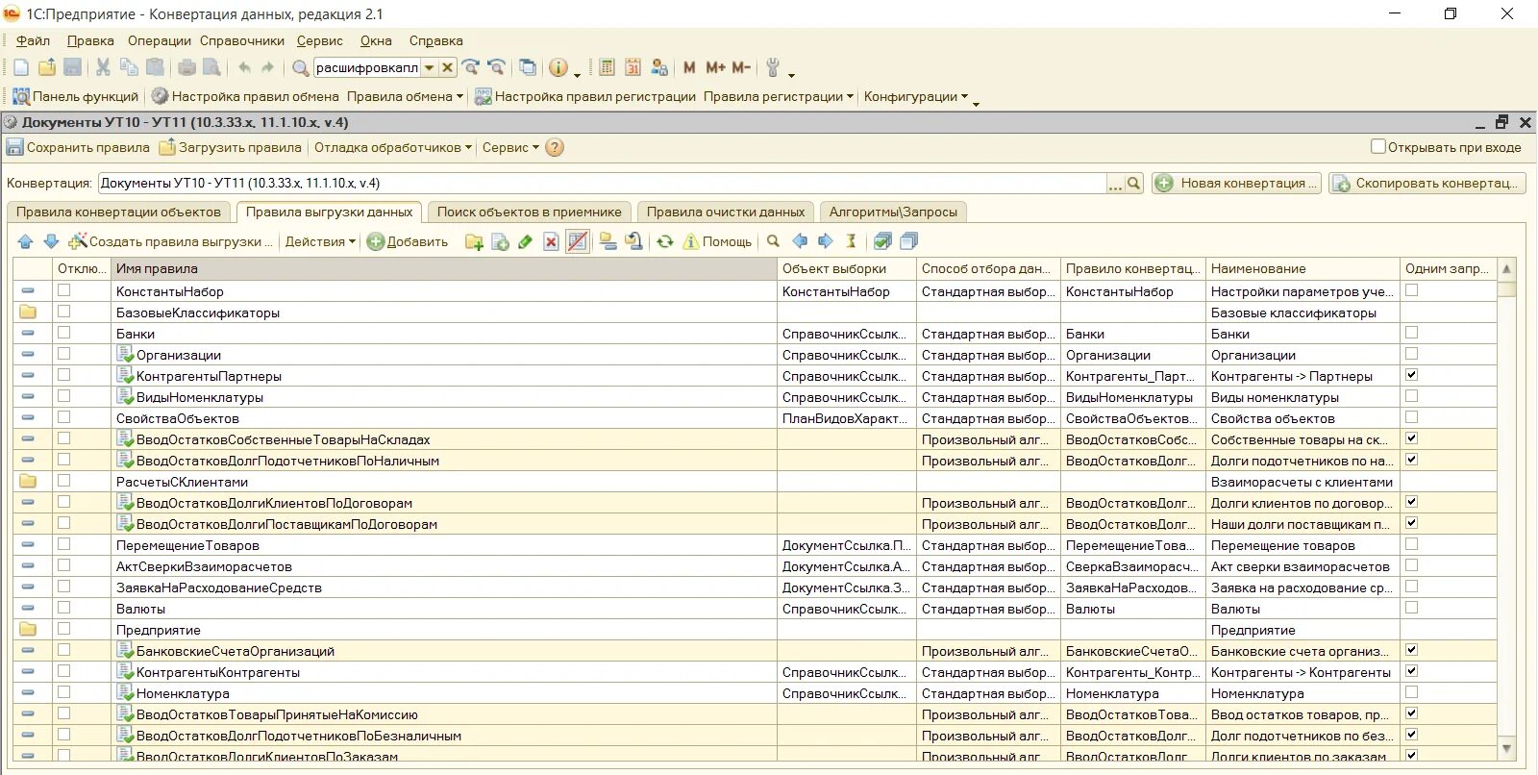Click 'Загрузить правила' button
Image resolution: width=1538 pixels, height=775 pixels.
point(231,147)
